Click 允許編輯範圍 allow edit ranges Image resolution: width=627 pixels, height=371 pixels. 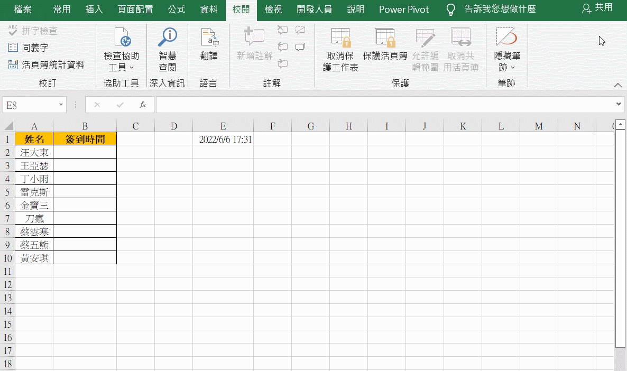pyautogui.click(x=425, y=50)
